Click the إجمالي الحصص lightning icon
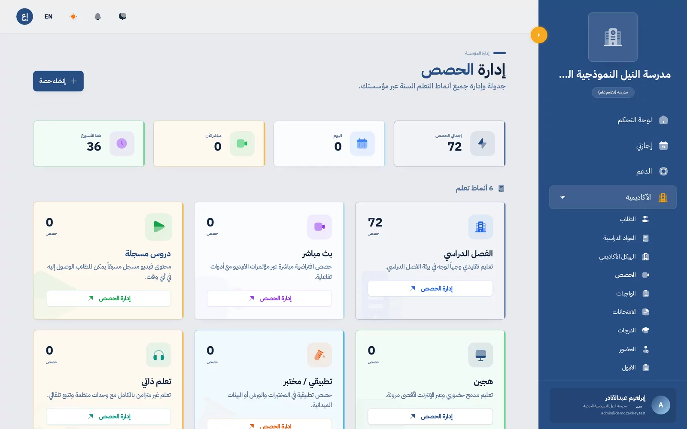687x429 pixels. point(482,144)
